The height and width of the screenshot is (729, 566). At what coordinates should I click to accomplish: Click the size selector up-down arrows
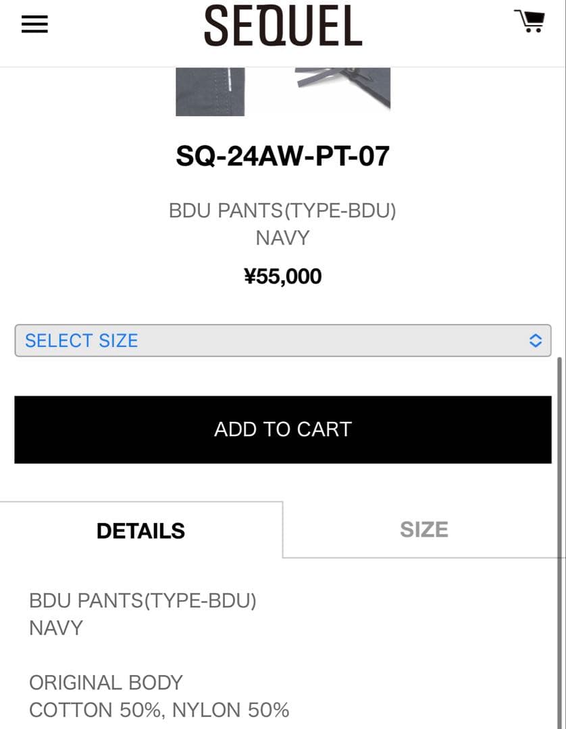[x=535, y=340]
